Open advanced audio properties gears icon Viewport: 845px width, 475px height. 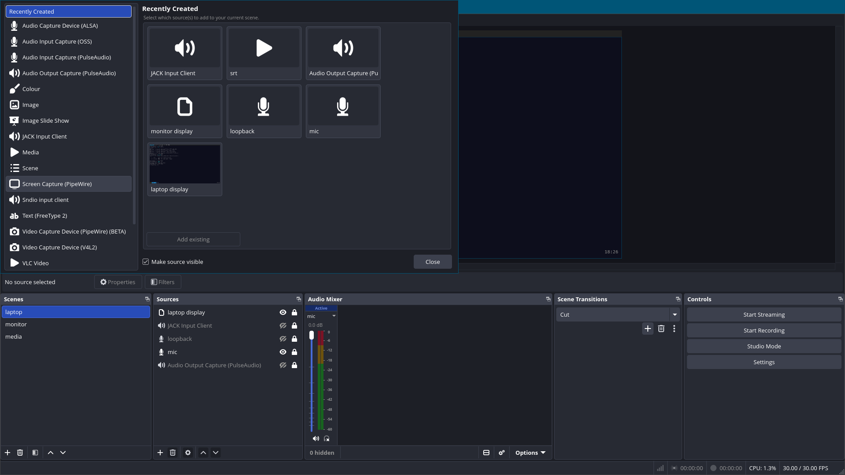(502, 453)
